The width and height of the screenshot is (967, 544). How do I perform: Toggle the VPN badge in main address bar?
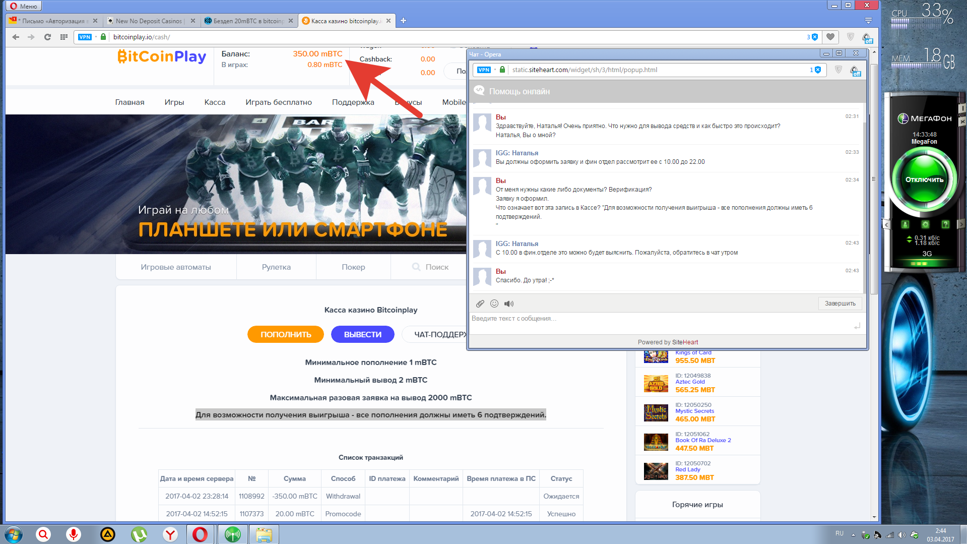click(85, 37)
